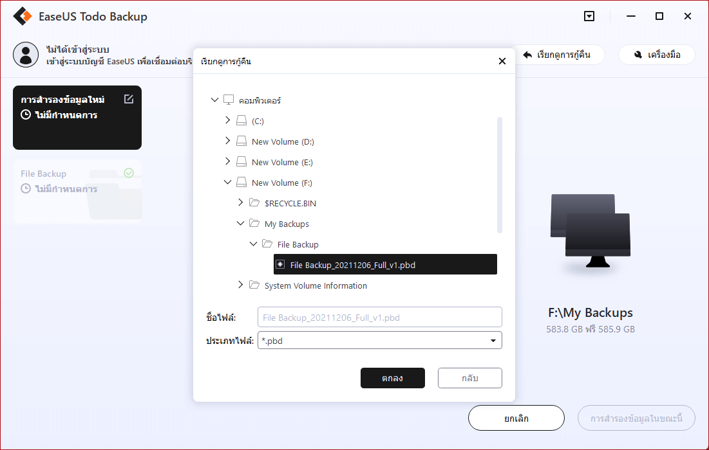Expand the New Volume (E:) node
Image resolution: width=709 pixels, height=450 pixels.
(x=228, y=161)
